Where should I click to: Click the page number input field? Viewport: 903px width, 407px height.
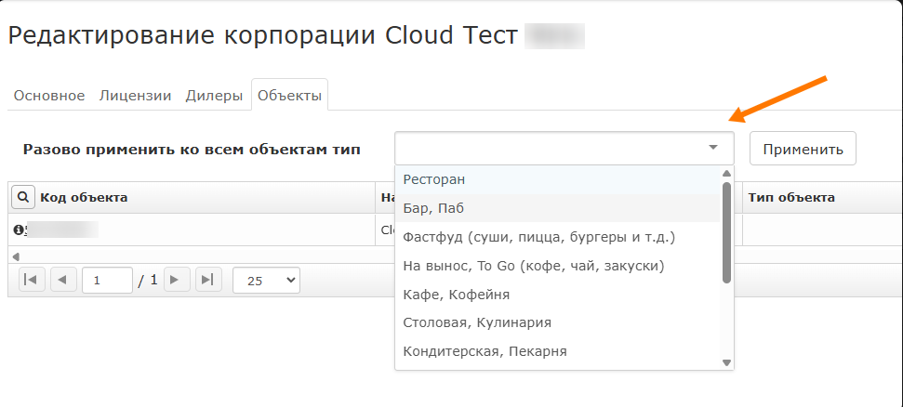[x=107, y=280]
